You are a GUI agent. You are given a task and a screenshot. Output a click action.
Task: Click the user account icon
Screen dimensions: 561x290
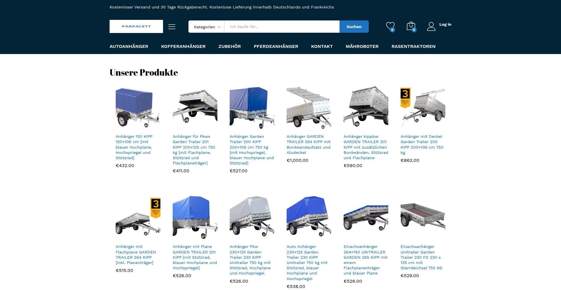(431, 27)
